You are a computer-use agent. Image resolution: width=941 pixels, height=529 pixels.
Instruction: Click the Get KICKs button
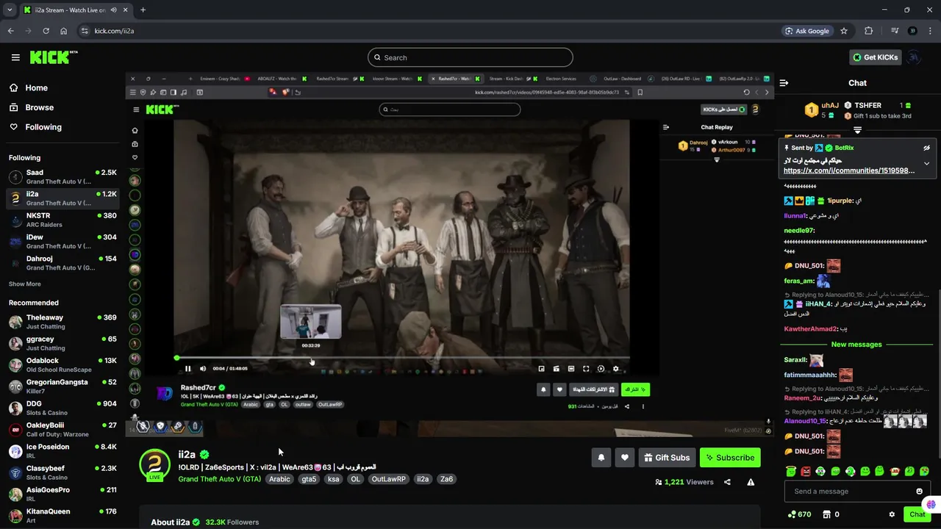pyautogui.click(x=874, y=57)
